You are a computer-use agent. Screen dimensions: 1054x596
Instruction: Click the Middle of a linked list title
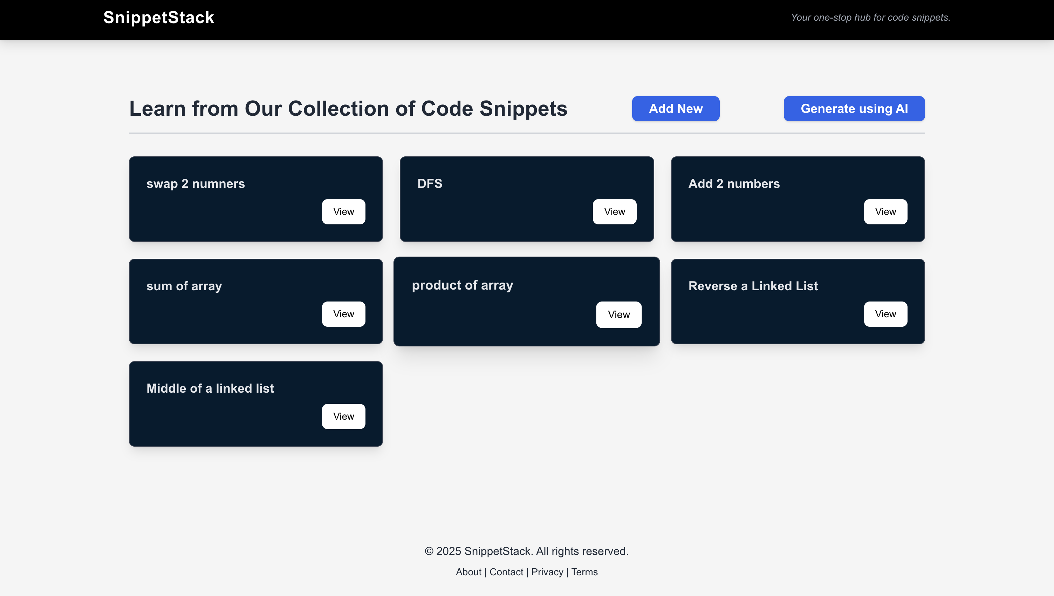click(x=210, y=388)
